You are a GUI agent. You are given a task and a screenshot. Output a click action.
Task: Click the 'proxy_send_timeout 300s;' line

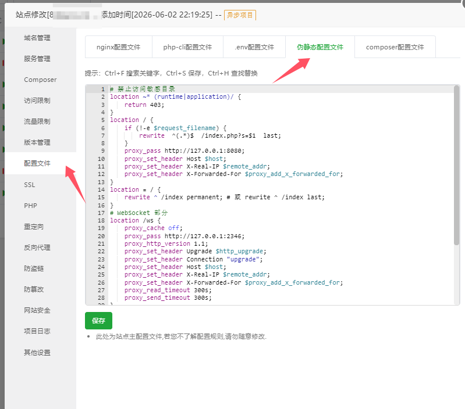tap(168, 298)
